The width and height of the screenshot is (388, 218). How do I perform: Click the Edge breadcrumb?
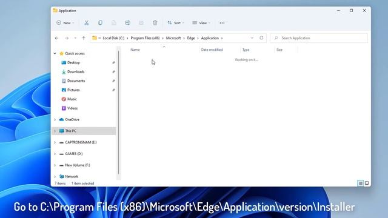[x=191, y=38]
